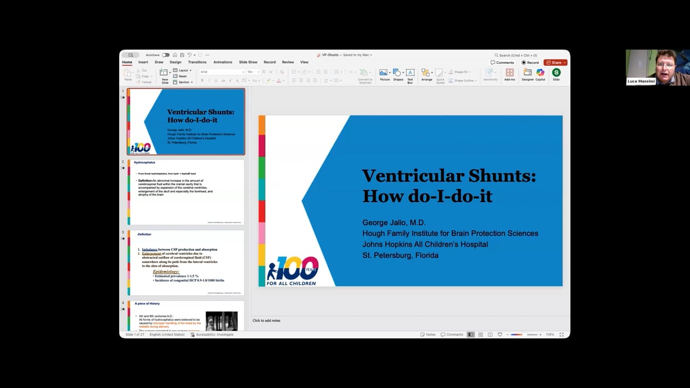Open the Insert tab

pyautogui.click(x=143, y=62)
